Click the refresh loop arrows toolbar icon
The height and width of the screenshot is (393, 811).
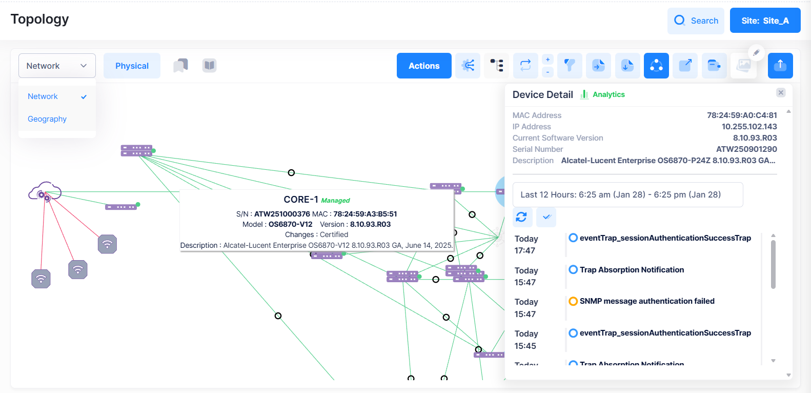pyautogui.click(x=525, y=66)
